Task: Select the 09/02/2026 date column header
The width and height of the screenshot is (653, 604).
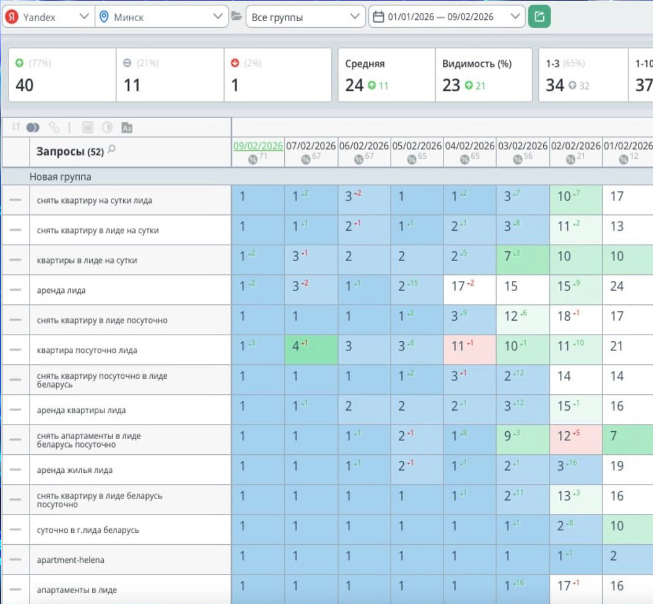Action: pyautogui.click(x=258, y=146)
